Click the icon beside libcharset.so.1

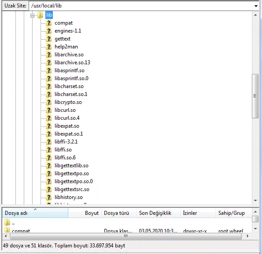(x=48, y=94)
